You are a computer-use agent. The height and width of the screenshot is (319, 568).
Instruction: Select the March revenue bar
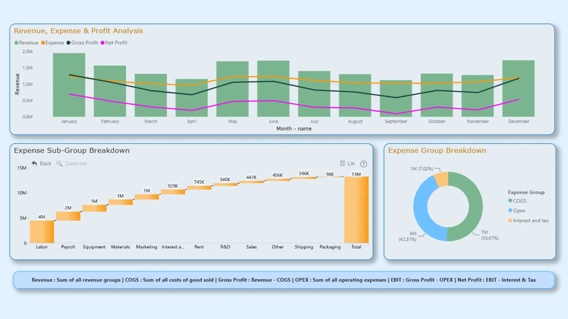(151, 95)
